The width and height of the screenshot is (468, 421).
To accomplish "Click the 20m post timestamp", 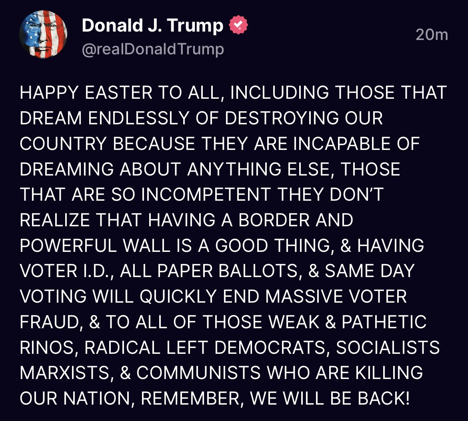I will pyautogui.click(x=432, y=35).
